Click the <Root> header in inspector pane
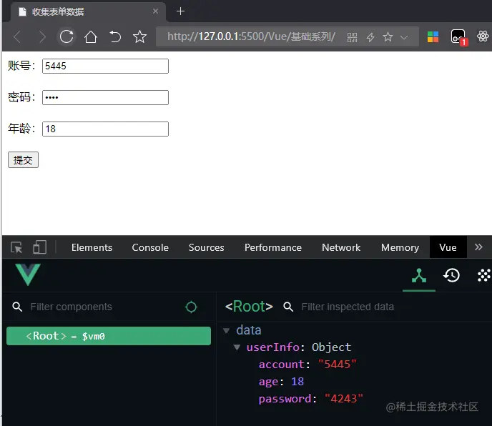Screen dimensions: 492x426 click(249, 307)
